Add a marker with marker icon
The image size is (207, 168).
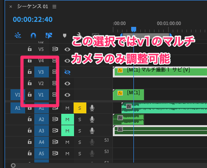coord(64,36)
